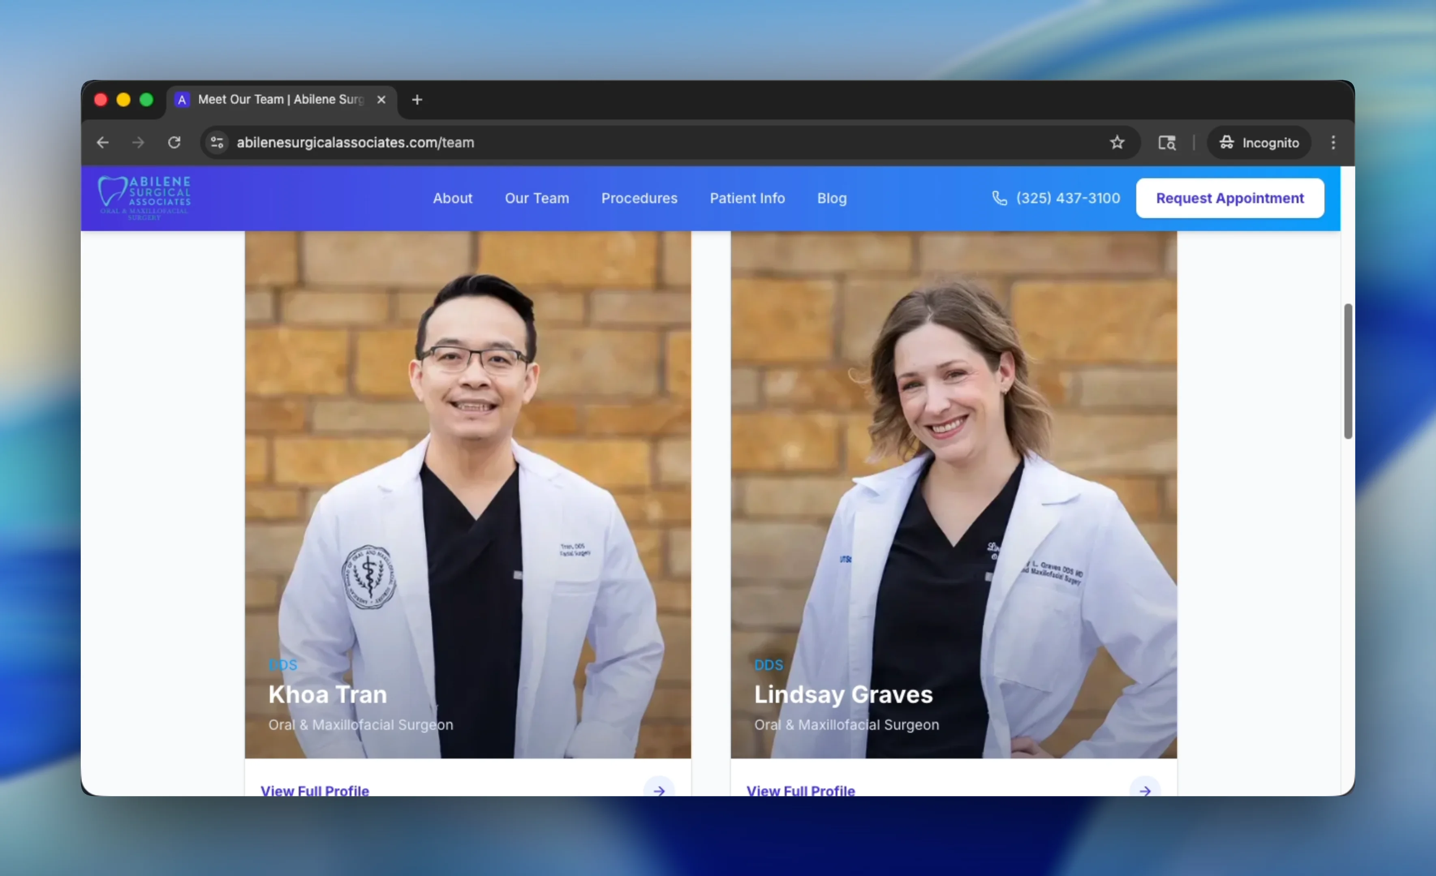Click the Request Appointment button
Screen dimensions: 1436x876
pos(1230,198)
